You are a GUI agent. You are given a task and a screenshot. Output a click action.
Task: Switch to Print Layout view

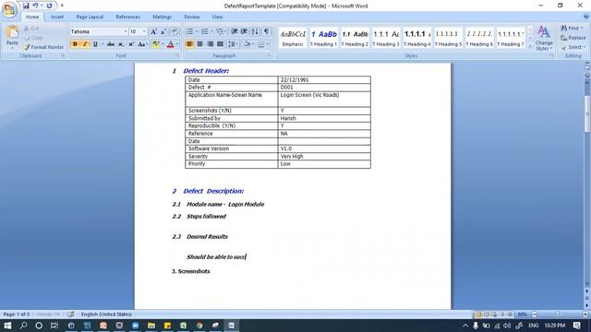(478, 314)
